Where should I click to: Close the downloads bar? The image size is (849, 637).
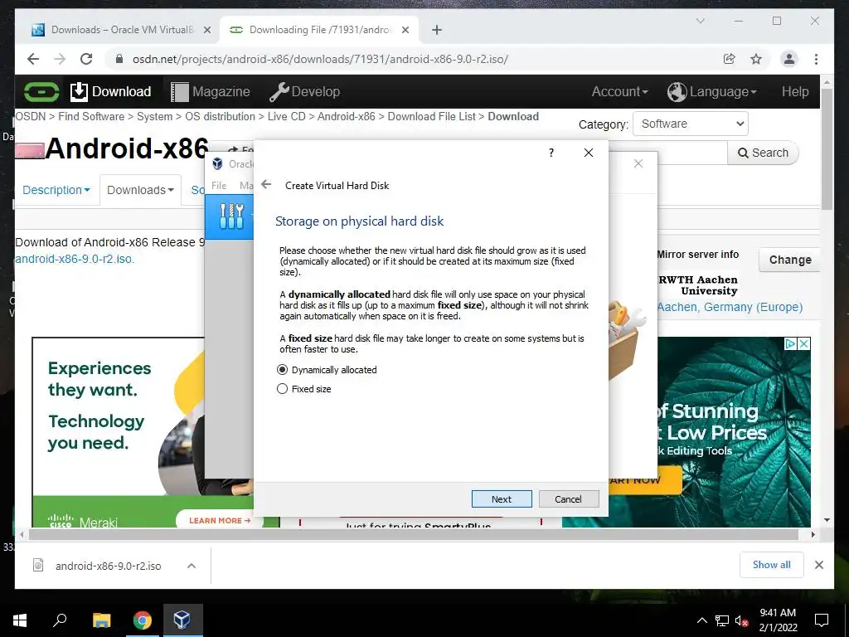[x=819, y=565]
